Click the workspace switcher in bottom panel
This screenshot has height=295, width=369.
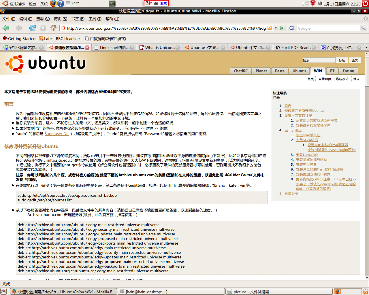pos(348,292)
